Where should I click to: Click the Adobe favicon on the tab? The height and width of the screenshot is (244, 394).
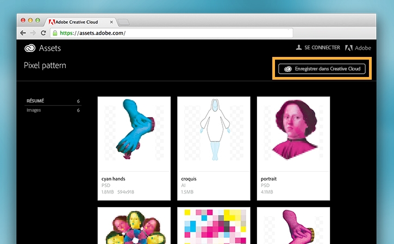coord(52,22)
